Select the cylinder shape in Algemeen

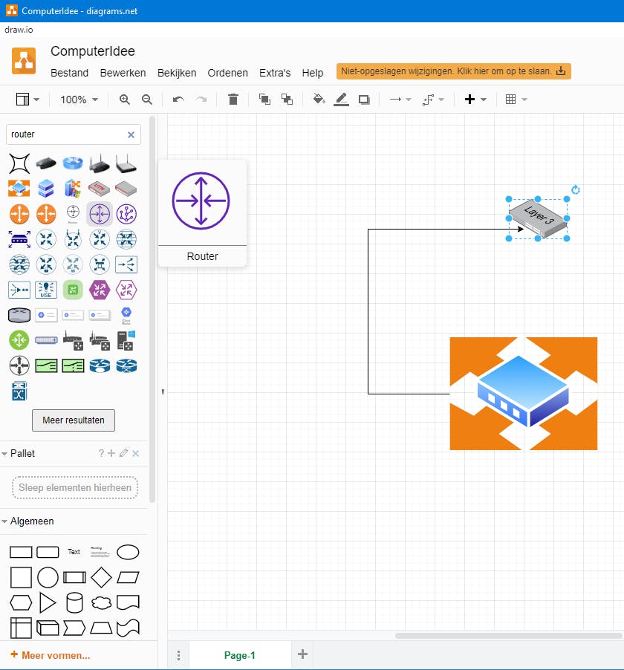point(74,602)
